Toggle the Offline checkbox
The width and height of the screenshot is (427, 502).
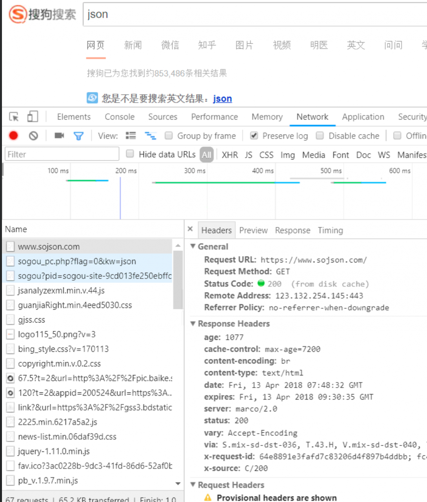[x=397, y=136]
